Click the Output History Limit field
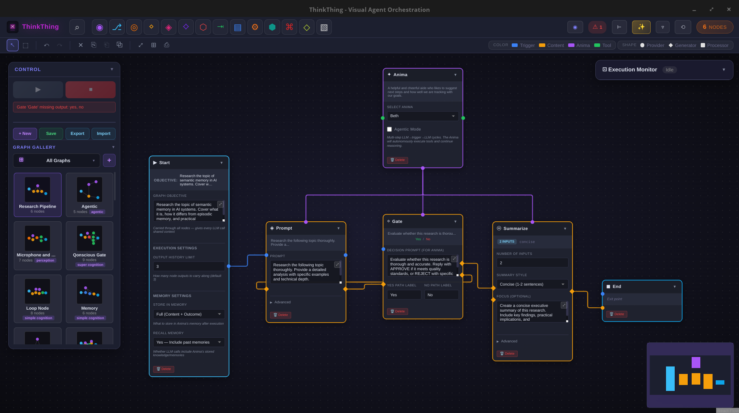 tap(189, 267)
